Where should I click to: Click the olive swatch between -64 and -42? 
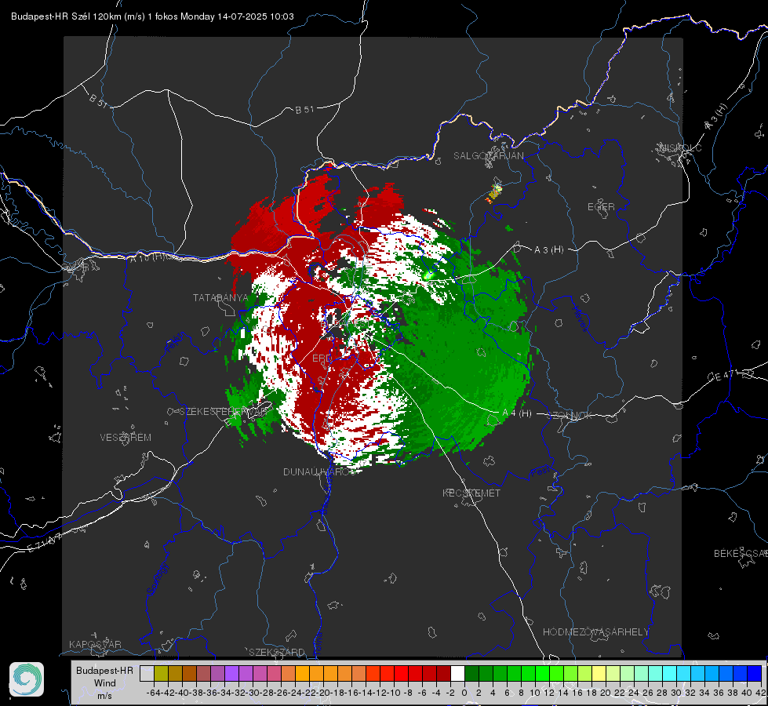[161, 674]
